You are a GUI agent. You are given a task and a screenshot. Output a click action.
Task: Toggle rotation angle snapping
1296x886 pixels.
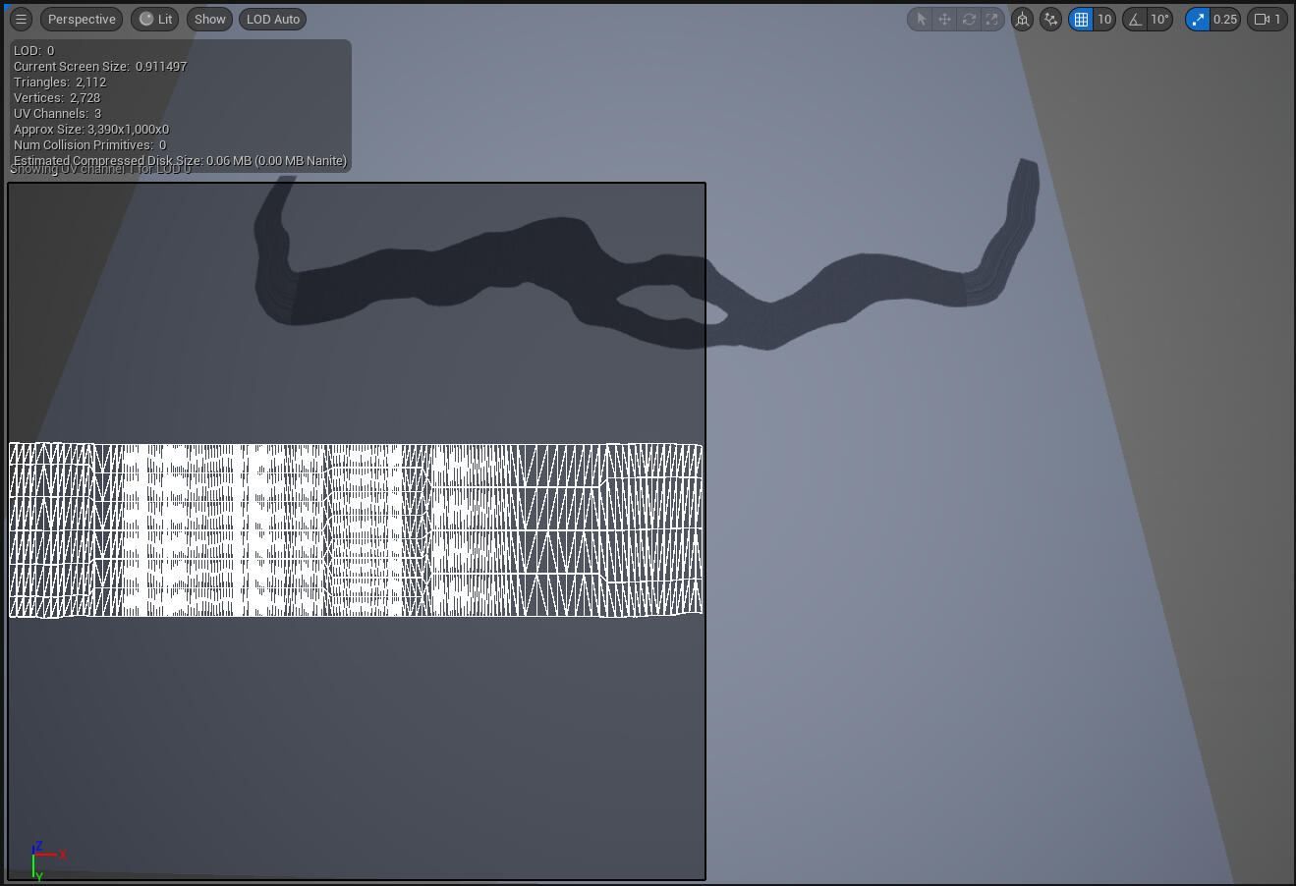pyautogui.click(x=1135, y=20)
